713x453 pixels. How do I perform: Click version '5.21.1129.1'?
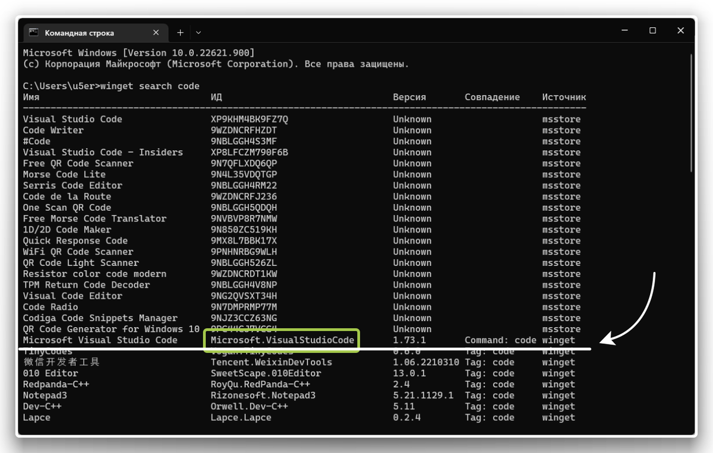click(423, 395)
